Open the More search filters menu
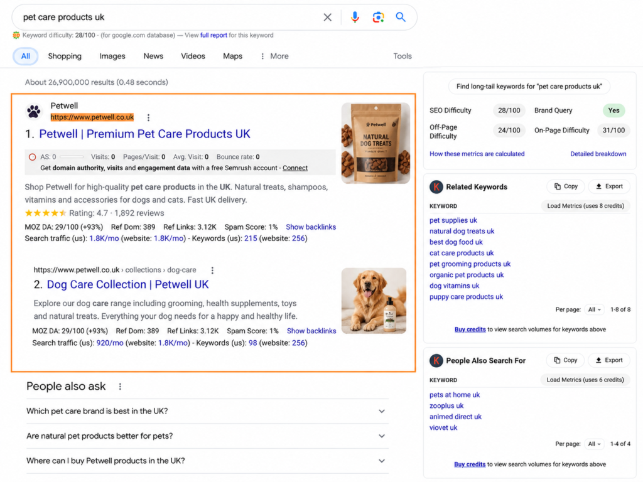643x482 pixels. 274,56
